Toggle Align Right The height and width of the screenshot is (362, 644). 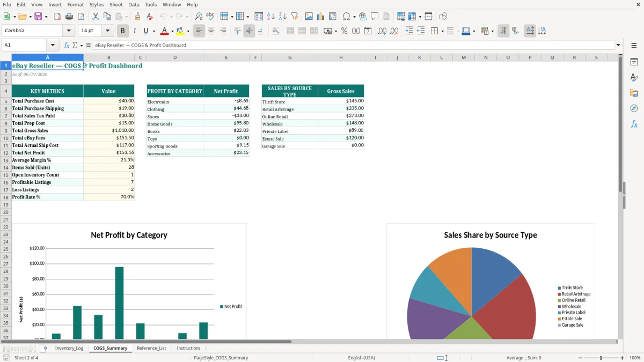pos(223,31)
